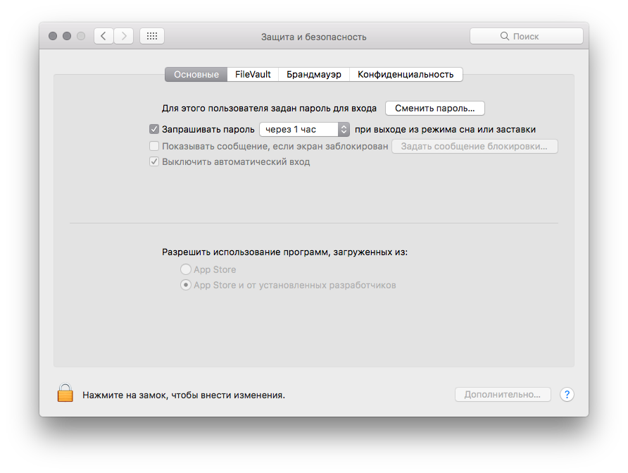Focus the Поиск search field
Viewport: 628px width, 473px height.
pyautogui.click(x=527, y=36)
